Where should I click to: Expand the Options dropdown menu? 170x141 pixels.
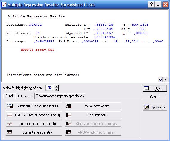pyautogui.click(x=155, y=107)
